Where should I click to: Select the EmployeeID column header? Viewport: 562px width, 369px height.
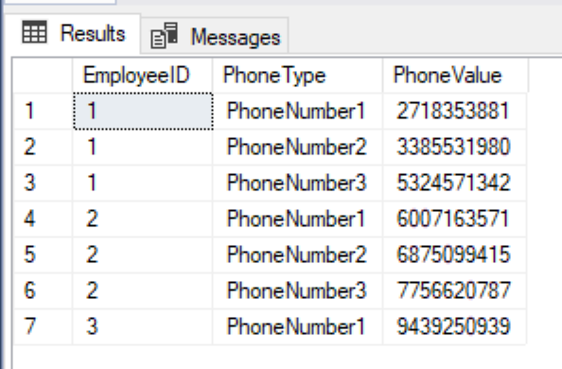142,76
